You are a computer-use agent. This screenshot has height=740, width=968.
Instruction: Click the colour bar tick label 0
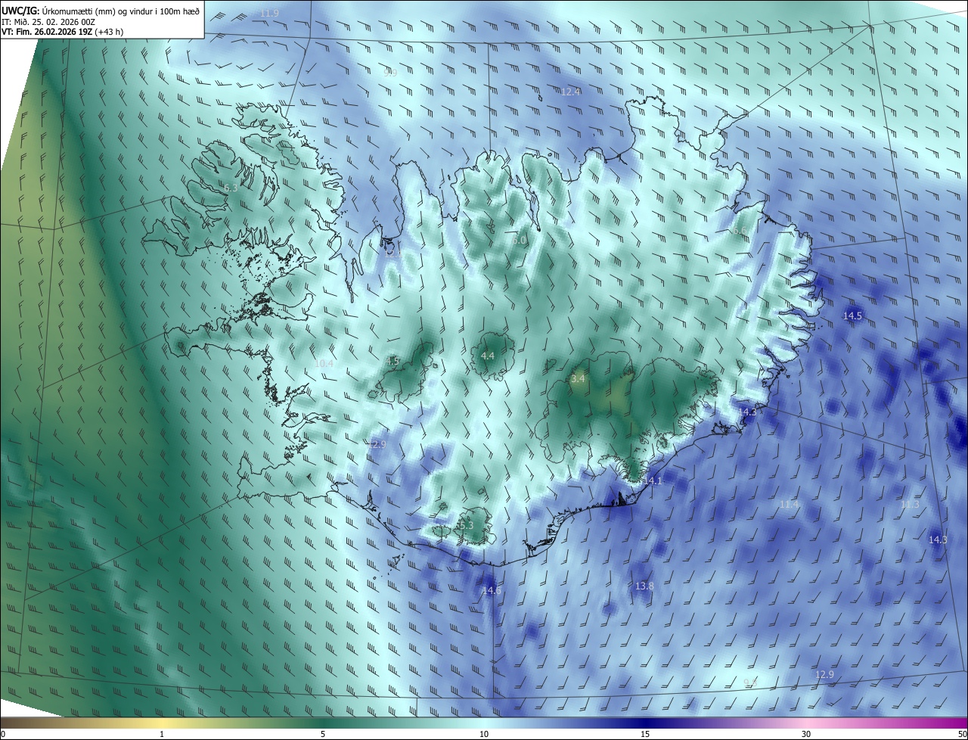click(3, 734)
